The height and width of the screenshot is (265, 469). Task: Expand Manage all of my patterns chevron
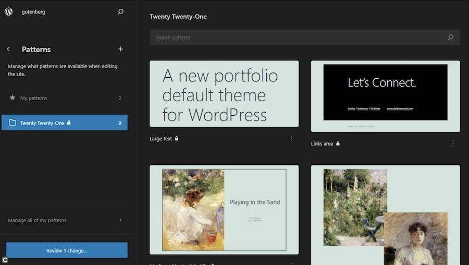120,220
